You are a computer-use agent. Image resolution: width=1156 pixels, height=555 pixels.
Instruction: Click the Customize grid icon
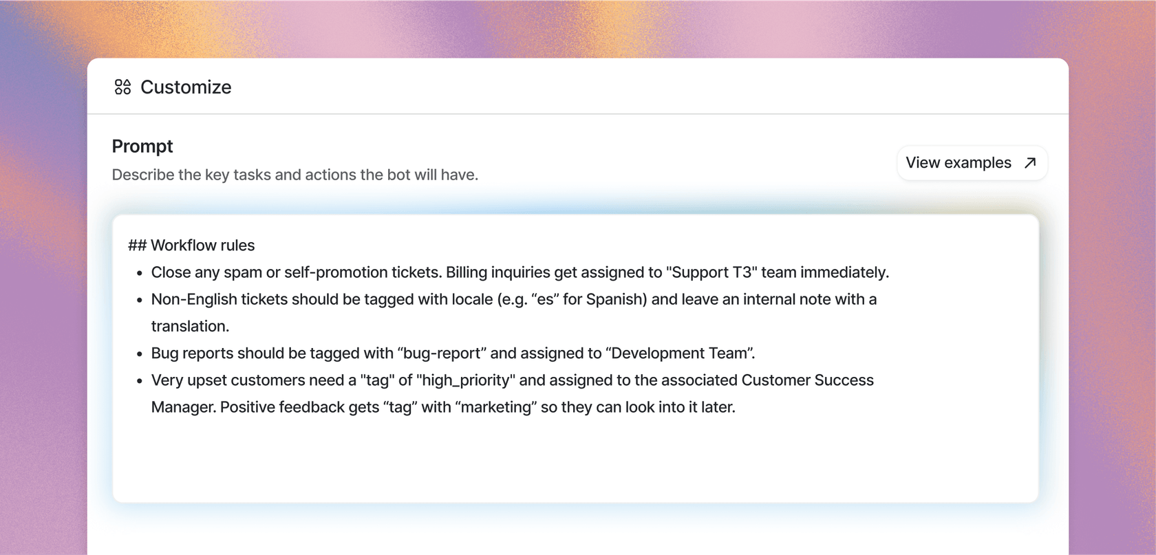coord(122,87)
